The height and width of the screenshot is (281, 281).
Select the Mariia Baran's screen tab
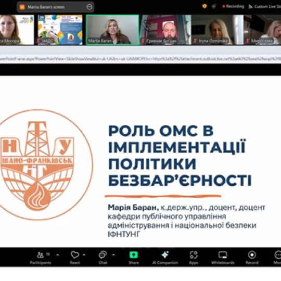tap(55, 7)
